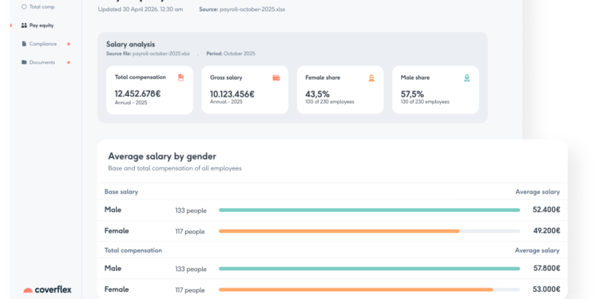
Task: Click the 49.200€ average salary value
Action: coord(546,230)
